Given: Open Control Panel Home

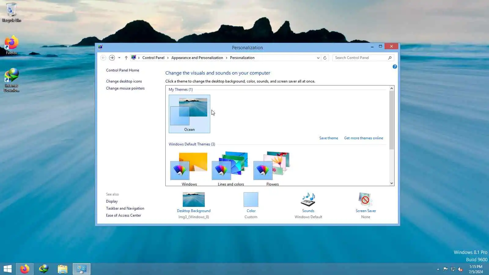Looking at the screenshot, I should pyautogui.click(x=123, y=70).
